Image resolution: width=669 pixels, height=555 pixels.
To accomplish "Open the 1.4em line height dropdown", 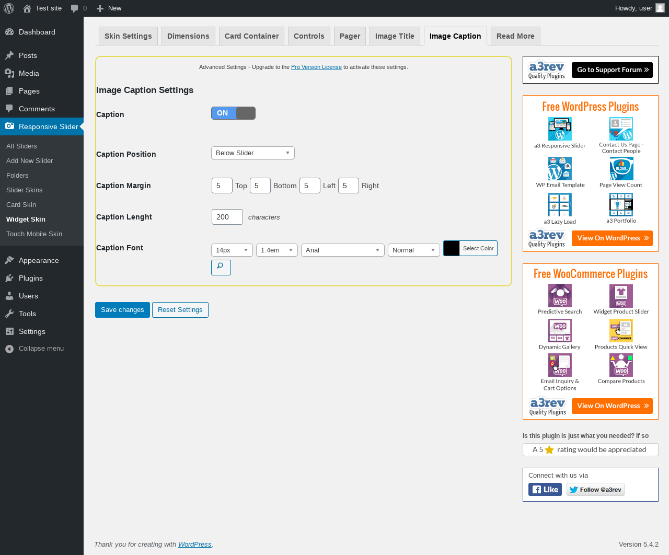I will click(277, 250).
